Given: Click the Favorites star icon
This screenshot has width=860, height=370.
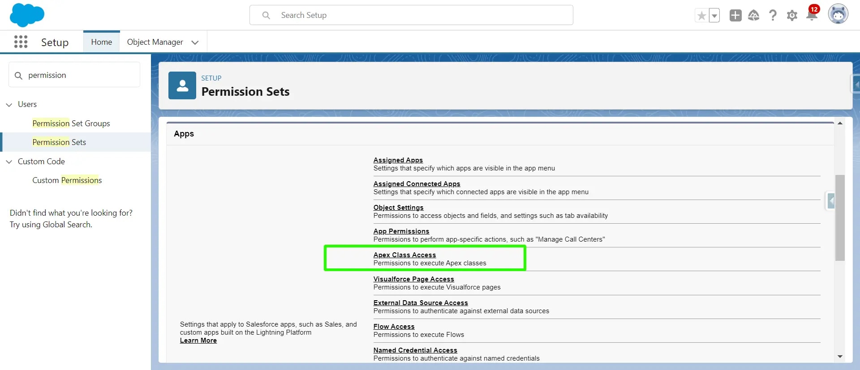Looking at the screenshot, I should click(x=701, y=16).
